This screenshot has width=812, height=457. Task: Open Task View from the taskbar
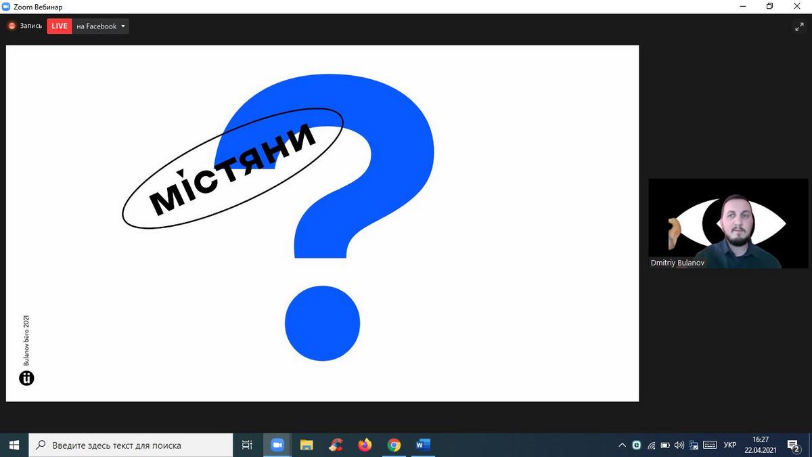click(x=247, y=445)
